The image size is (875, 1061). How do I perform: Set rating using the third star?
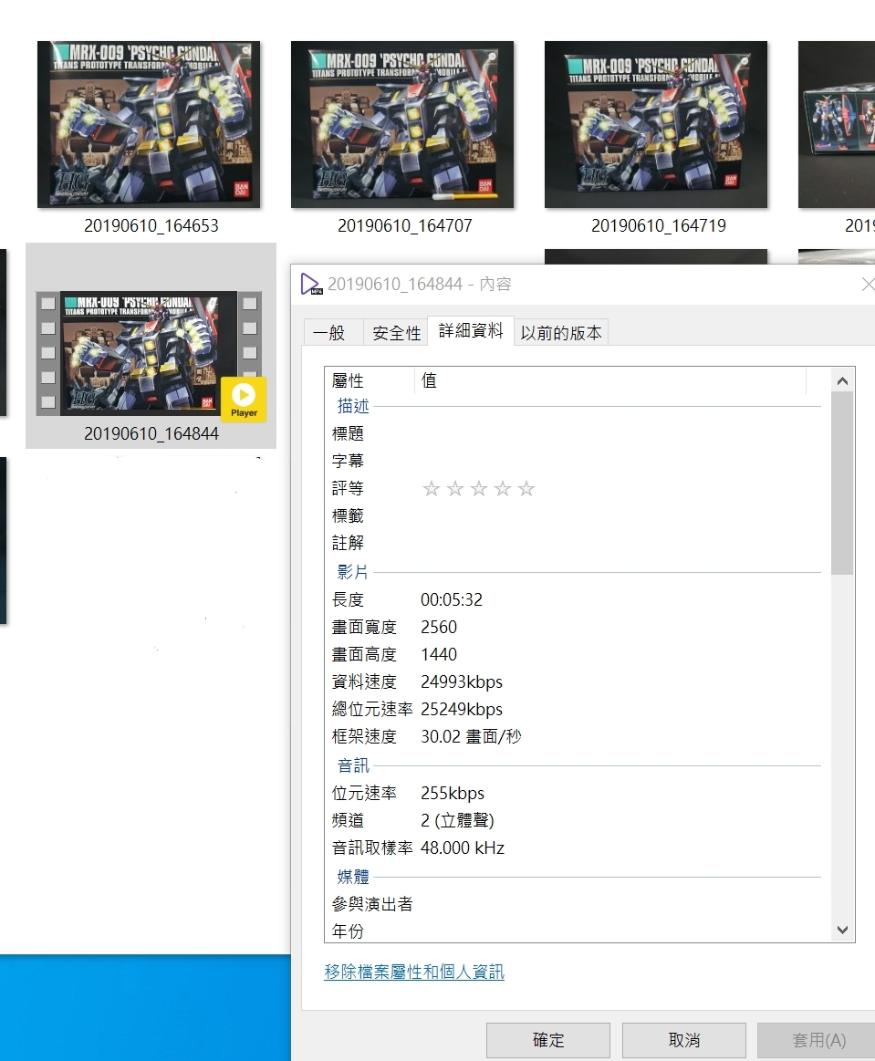[479, 489]
